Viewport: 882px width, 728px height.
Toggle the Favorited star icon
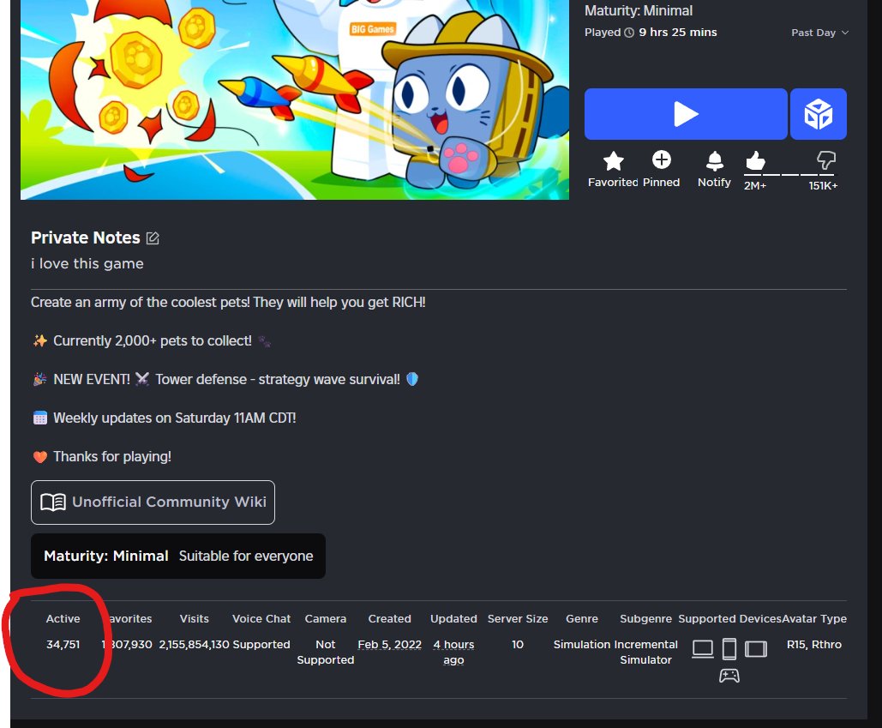(613, 161)
